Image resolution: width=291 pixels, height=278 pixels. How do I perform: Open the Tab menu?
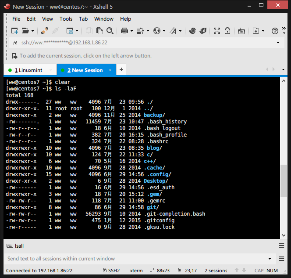83,19
